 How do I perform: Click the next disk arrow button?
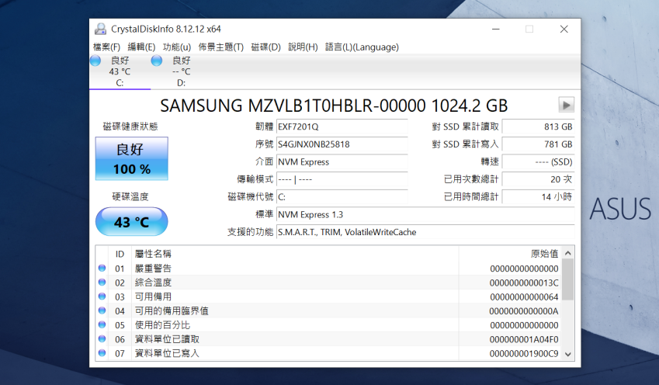566,105
